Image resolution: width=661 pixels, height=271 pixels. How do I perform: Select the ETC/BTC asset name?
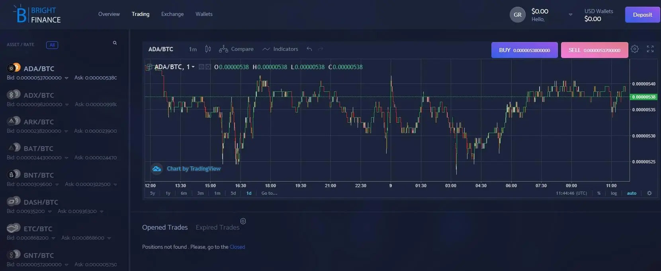tap(38, 229)
